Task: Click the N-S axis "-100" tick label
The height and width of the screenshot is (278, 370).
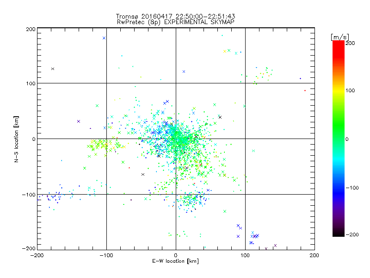Action: (29, 195)
